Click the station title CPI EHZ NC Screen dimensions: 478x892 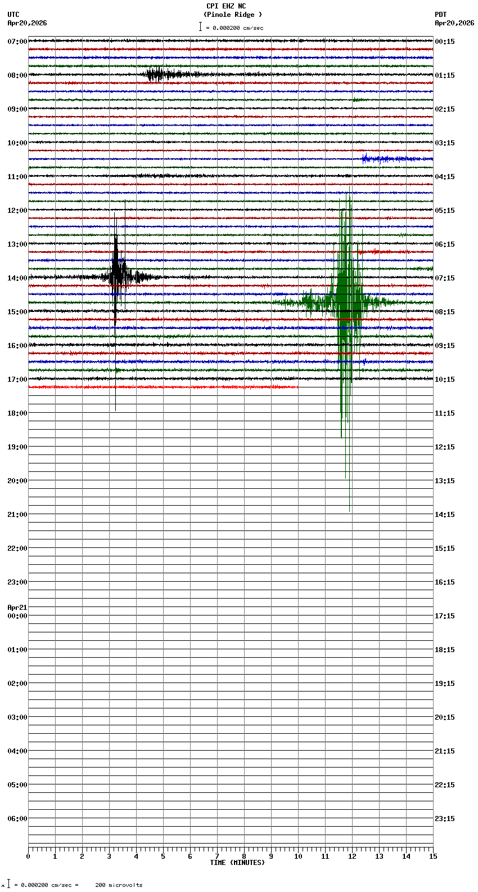[x=226, y=6]
